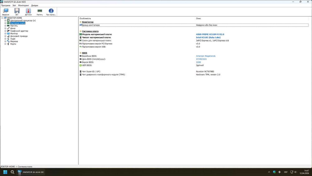Image resolution: width=312 pixels, height=176 pixels.
Task: Select the TPM chip row
Action: 194,74
